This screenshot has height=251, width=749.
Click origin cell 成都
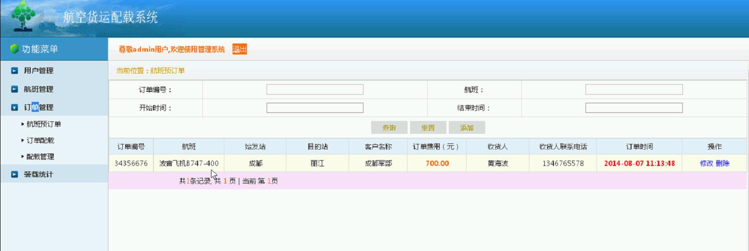pyautogui.click(x=255, y=164)
